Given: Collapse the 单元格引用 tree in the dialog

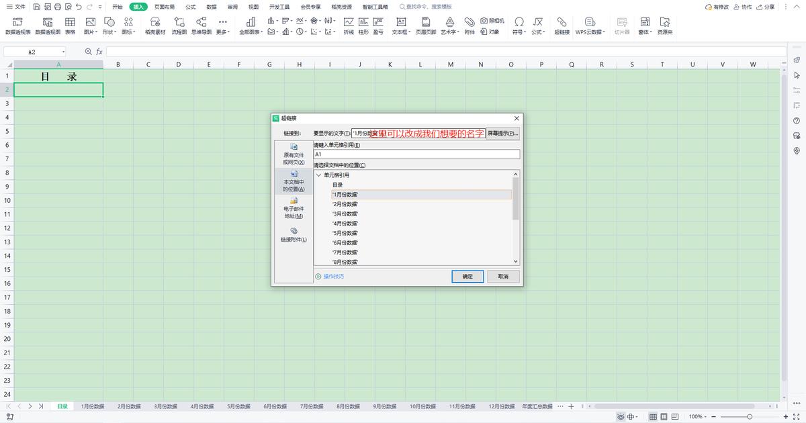Looking at the screenshot, I should [x=320, y=174].
